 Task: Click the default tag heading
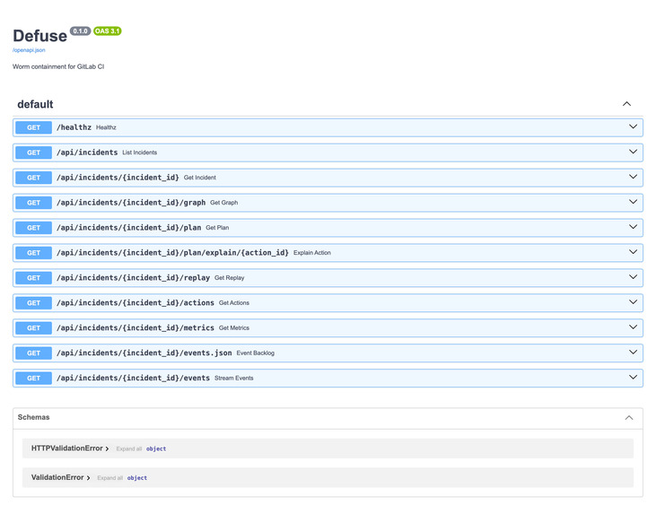tap(35, 104)
